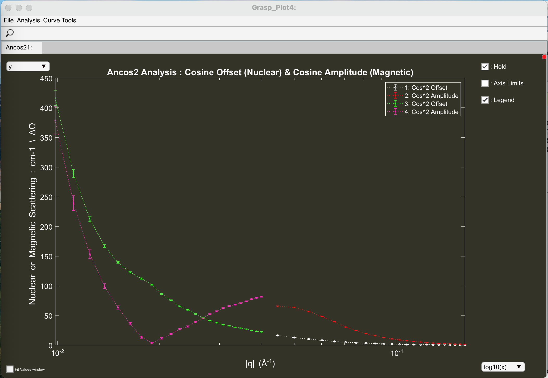Open the Analysis menu

pos(28,20)
